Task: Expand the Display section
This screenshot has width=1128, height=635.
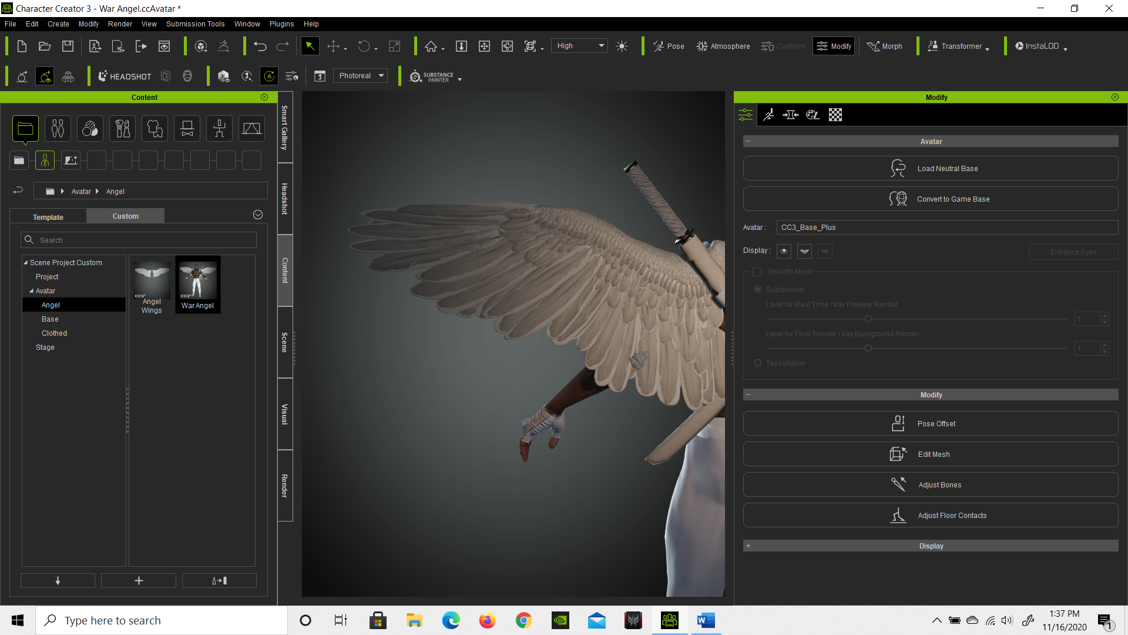Action: (748, 546)
